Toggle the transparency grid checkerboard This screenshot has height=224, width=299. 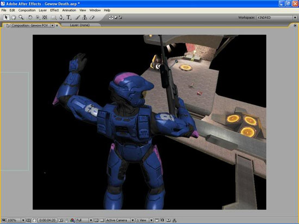[x=102, y=220]
